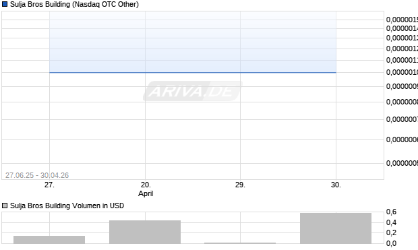Click the volume bar for 27.
418x250 pixels.
pos(49,240)
